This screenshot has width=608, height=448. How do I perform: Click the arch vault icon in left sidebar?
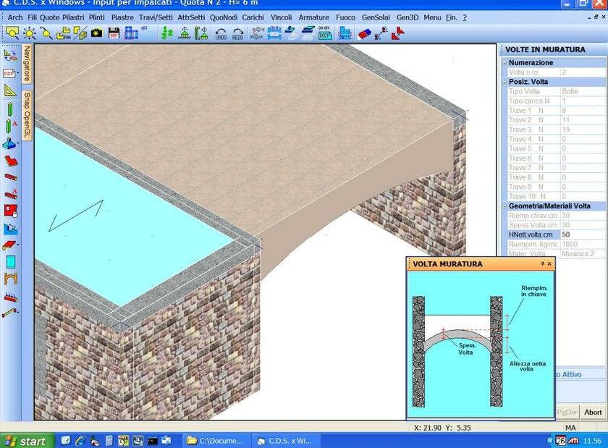tap(10, 279)
